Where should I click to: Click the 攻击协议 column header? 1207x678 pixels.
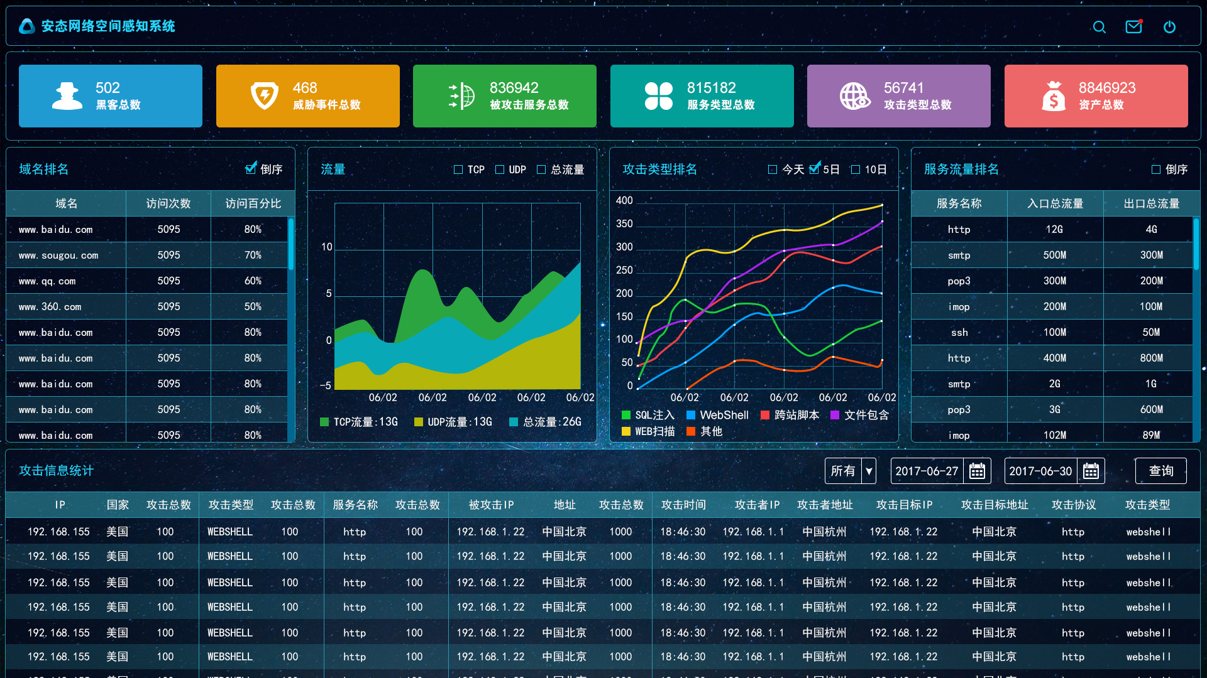coord(1074,505)
